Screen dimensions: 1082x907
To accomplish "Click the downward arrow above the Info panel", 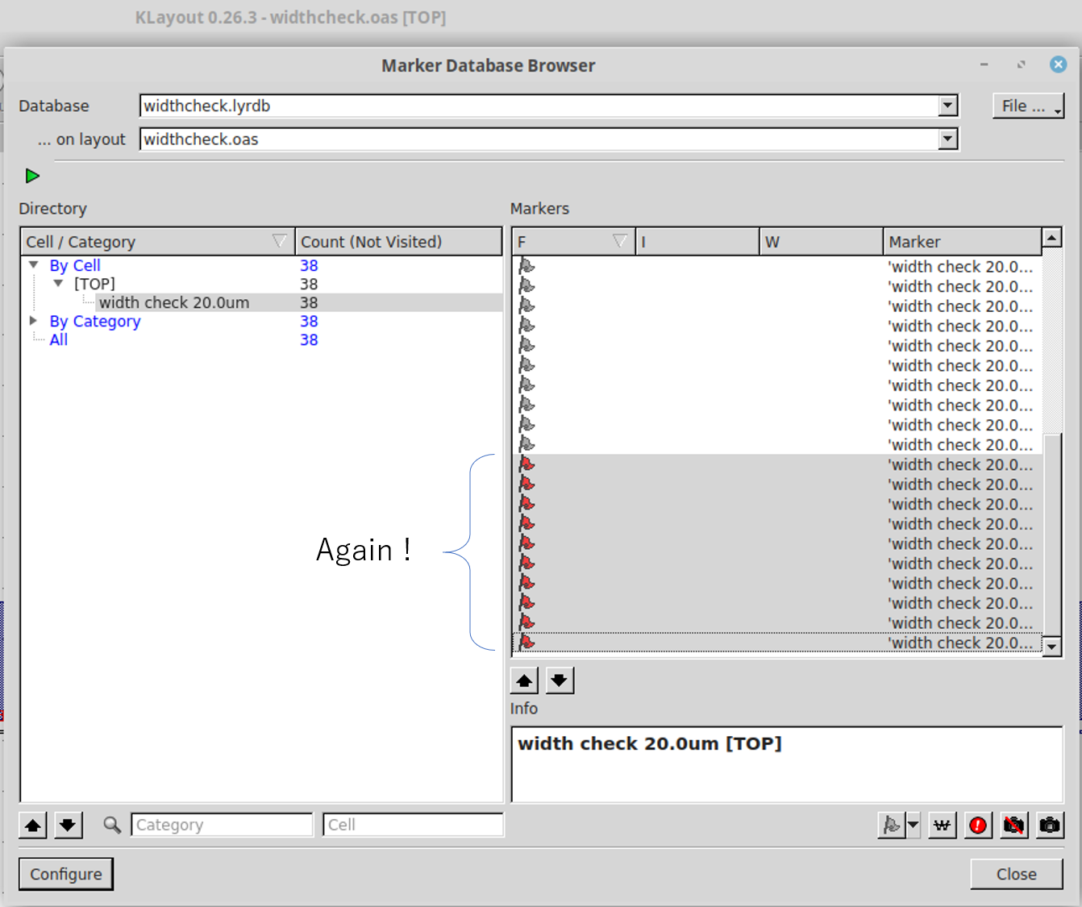I will click(x=560, y=680).
